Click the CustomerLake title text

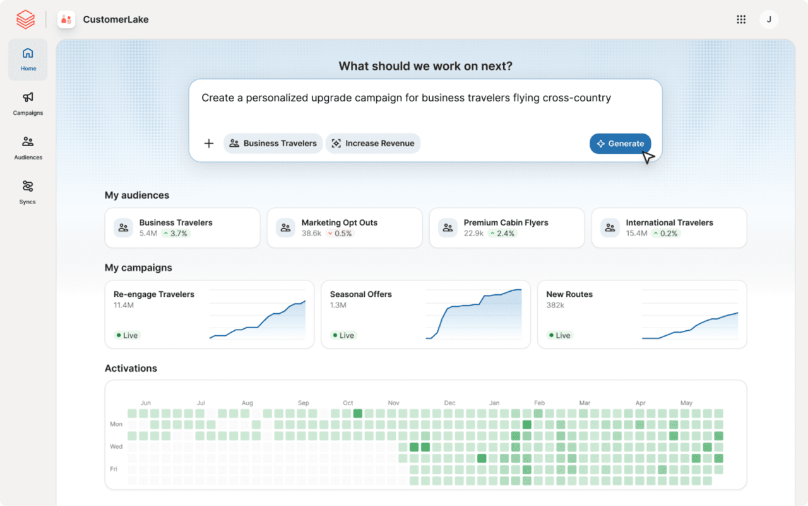[x=116, y=20]
